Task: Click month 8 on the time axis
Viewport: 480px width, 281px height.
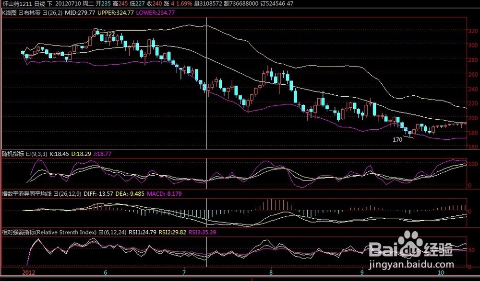Action: tap(271, 272)
